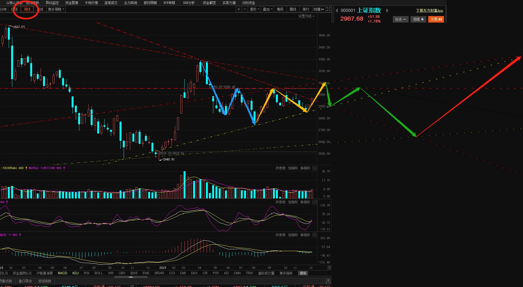This screenshot has width=523, height=287.
Task: Click 改参数 in the KDJ panel
Action: point(281,202)
